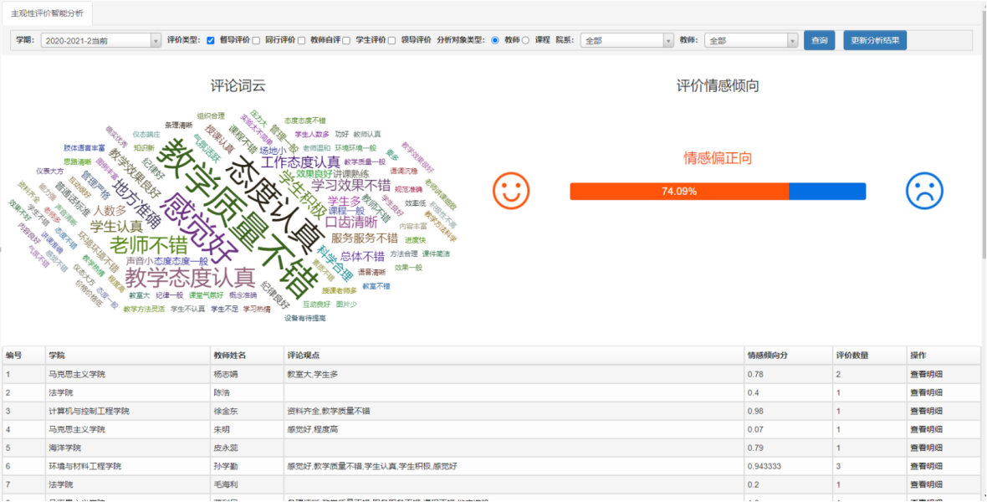Click the 情感偏正向 label
This screenshot has height=502, width=987.
tap(718, 158)
